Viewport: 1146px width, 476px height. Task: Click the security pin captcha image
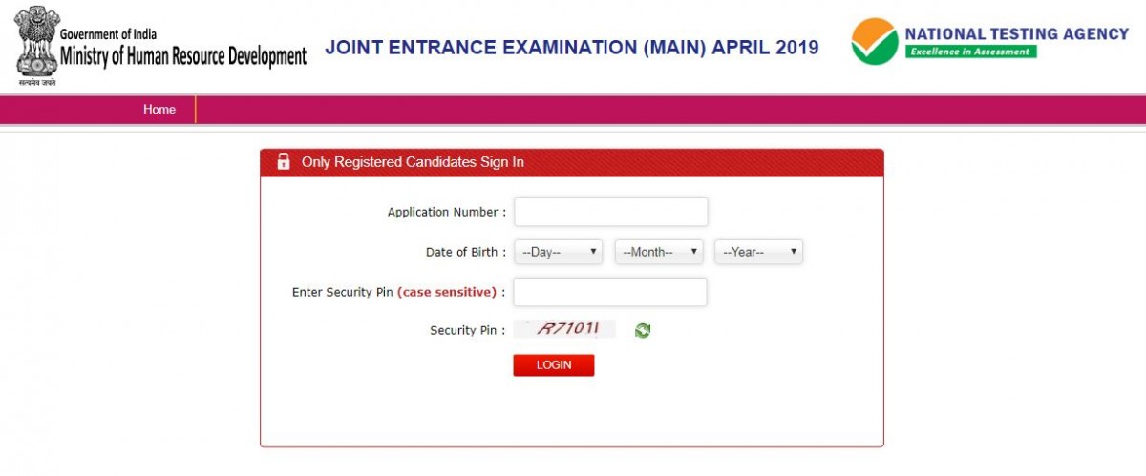(565, 330)
